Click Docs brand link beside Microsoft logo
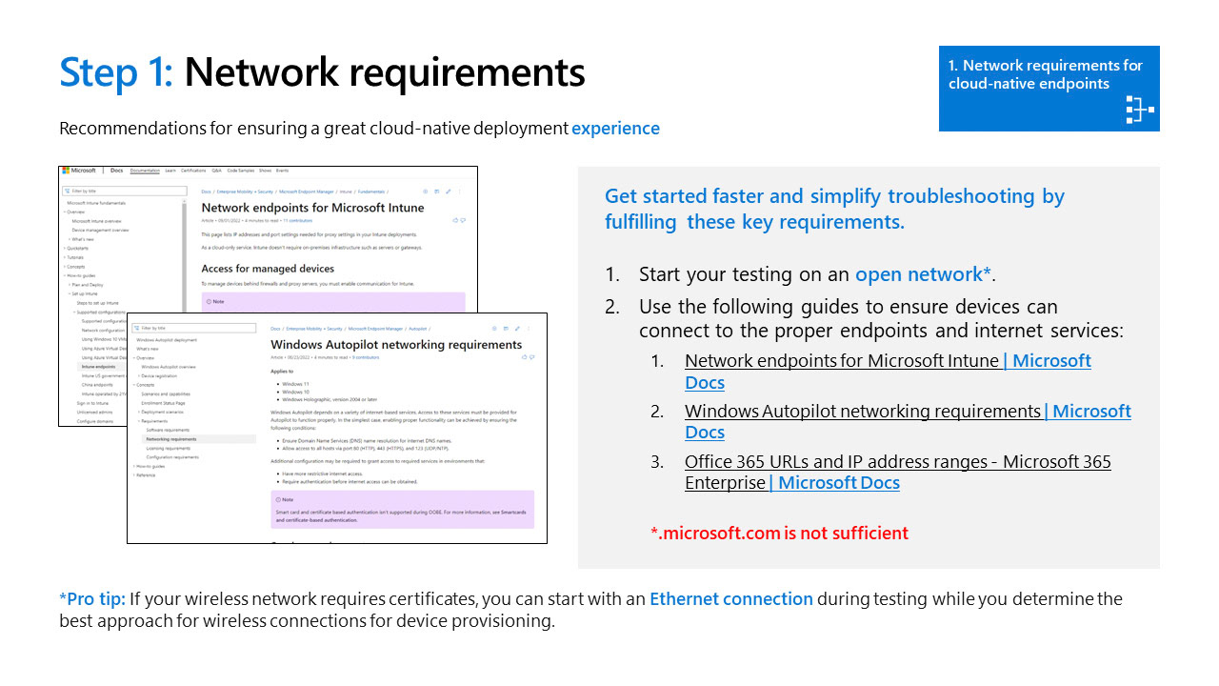 (116, 171)
